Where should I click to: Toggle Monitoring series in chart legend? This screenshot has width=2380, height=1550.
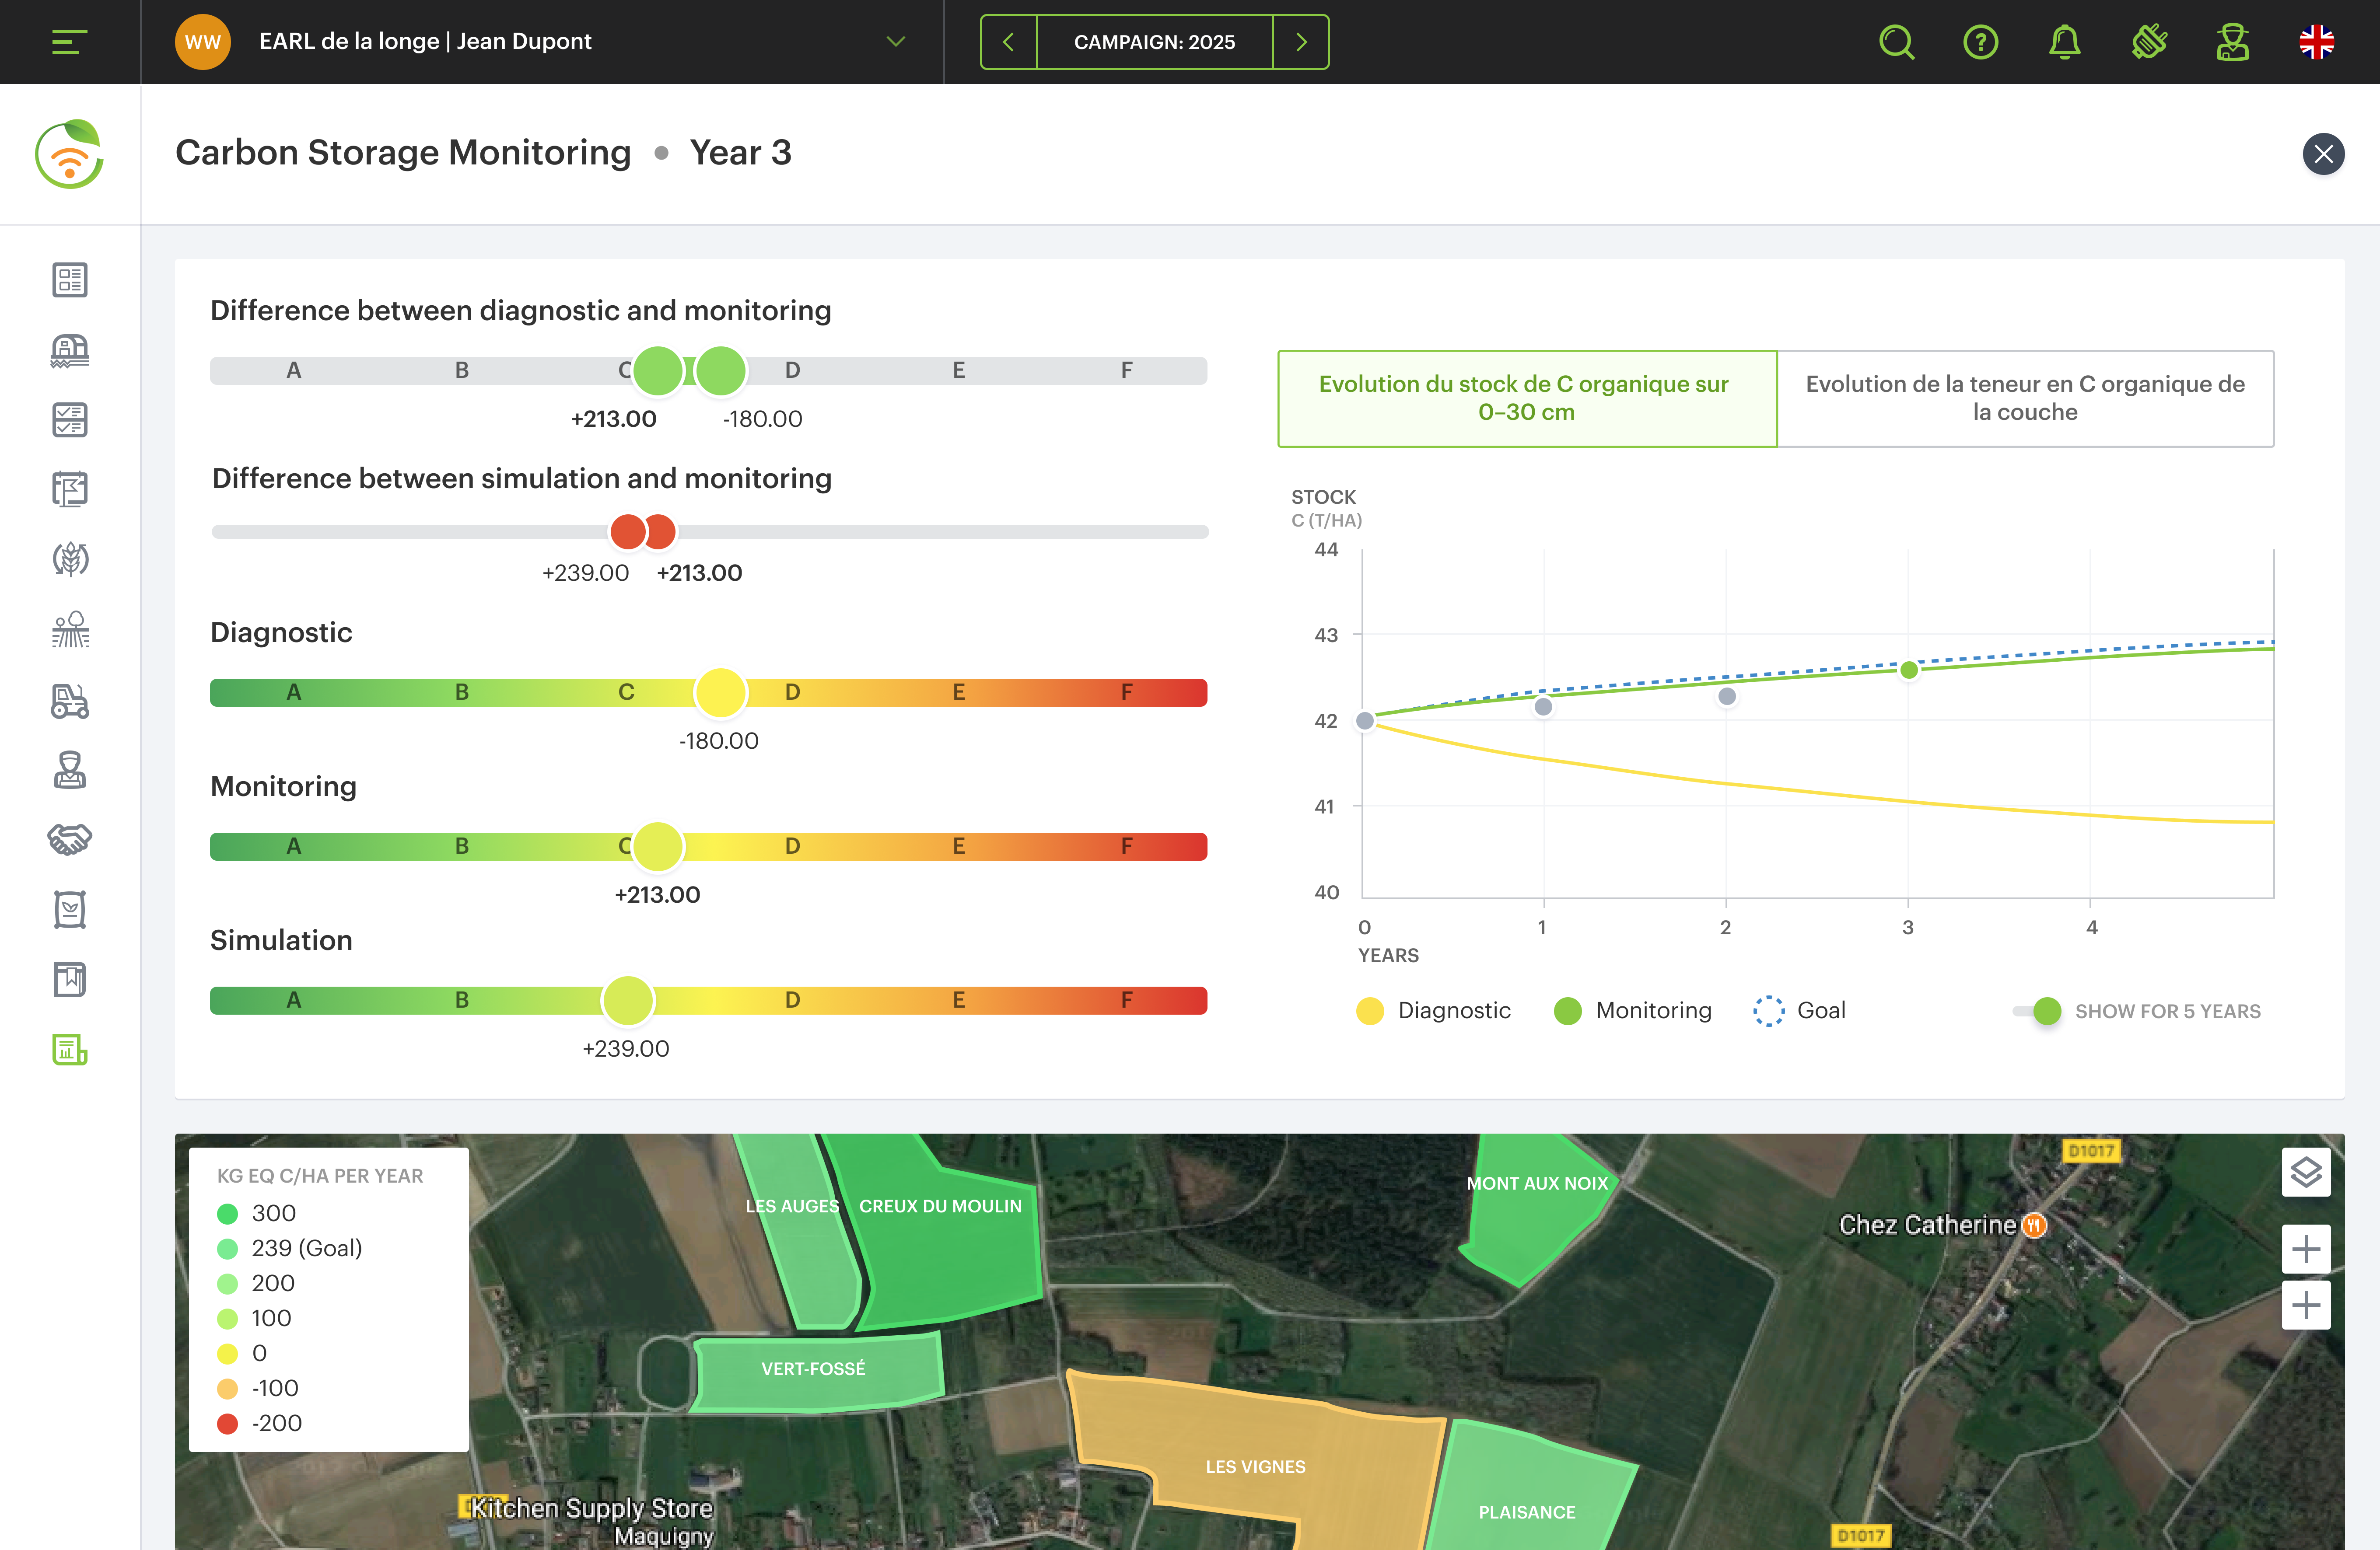1633,1011
